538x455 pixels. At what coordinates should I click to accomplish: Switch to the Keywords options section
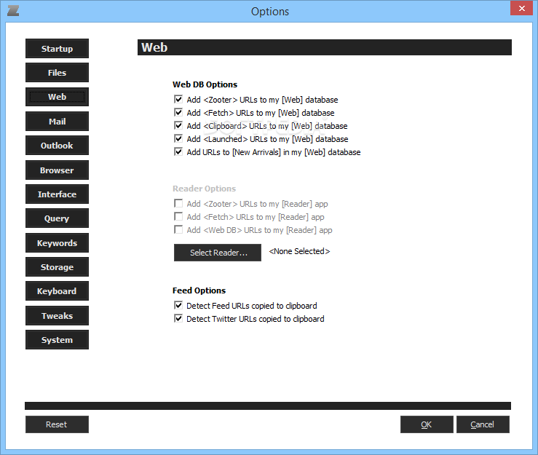click(57, 243)
